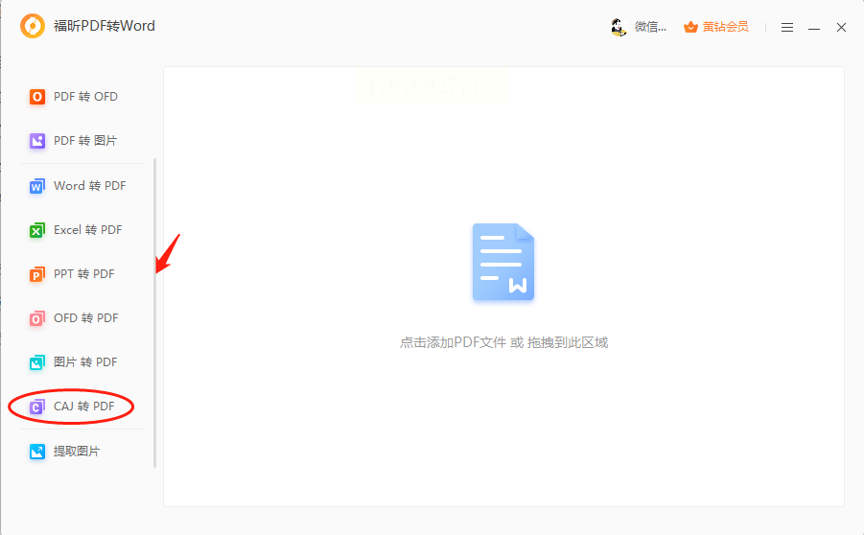Click the 黄钻会员 crown icon
This screenshot has width=864, height=535.
click(x=690, y=27)
